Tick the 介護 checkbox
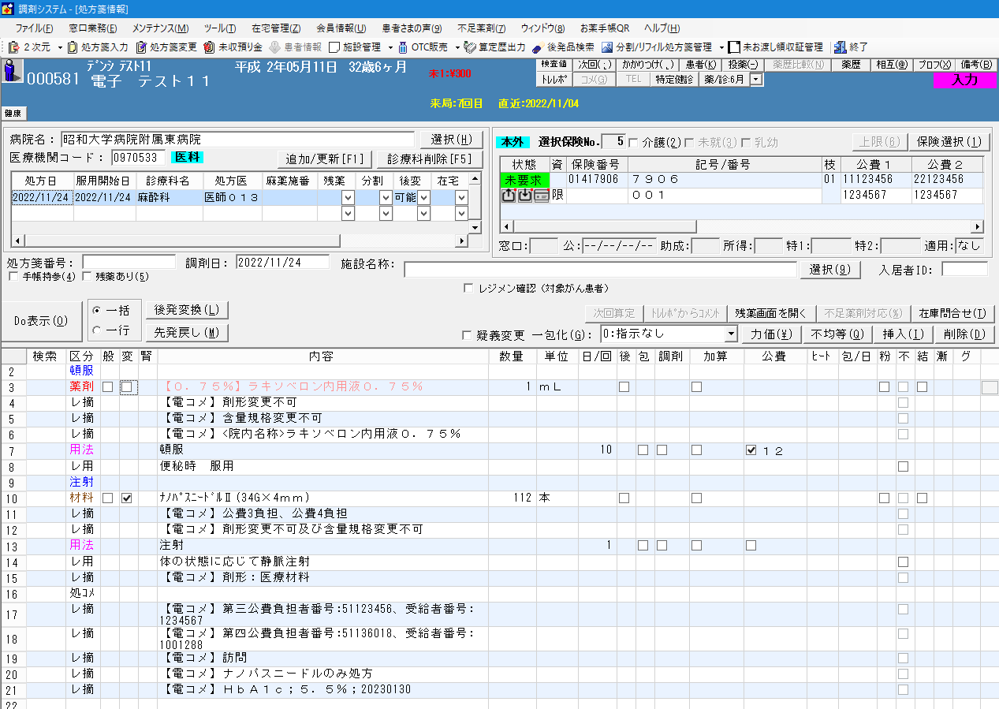The height and width of the screenshot is (709, 999). (633, 143)
